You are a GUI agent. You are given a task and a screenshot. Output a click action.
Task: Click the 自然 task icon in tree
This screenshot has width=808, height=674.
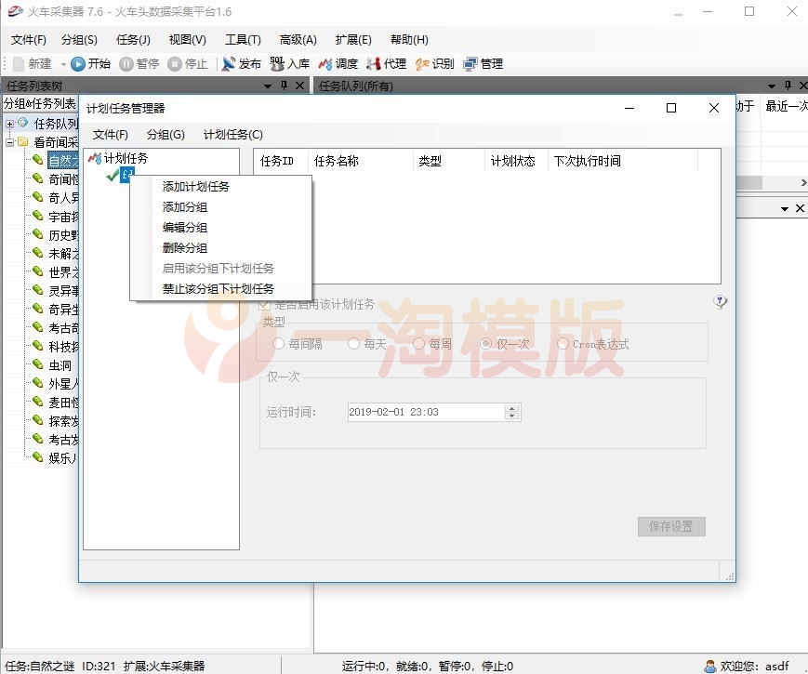[37, 160]
